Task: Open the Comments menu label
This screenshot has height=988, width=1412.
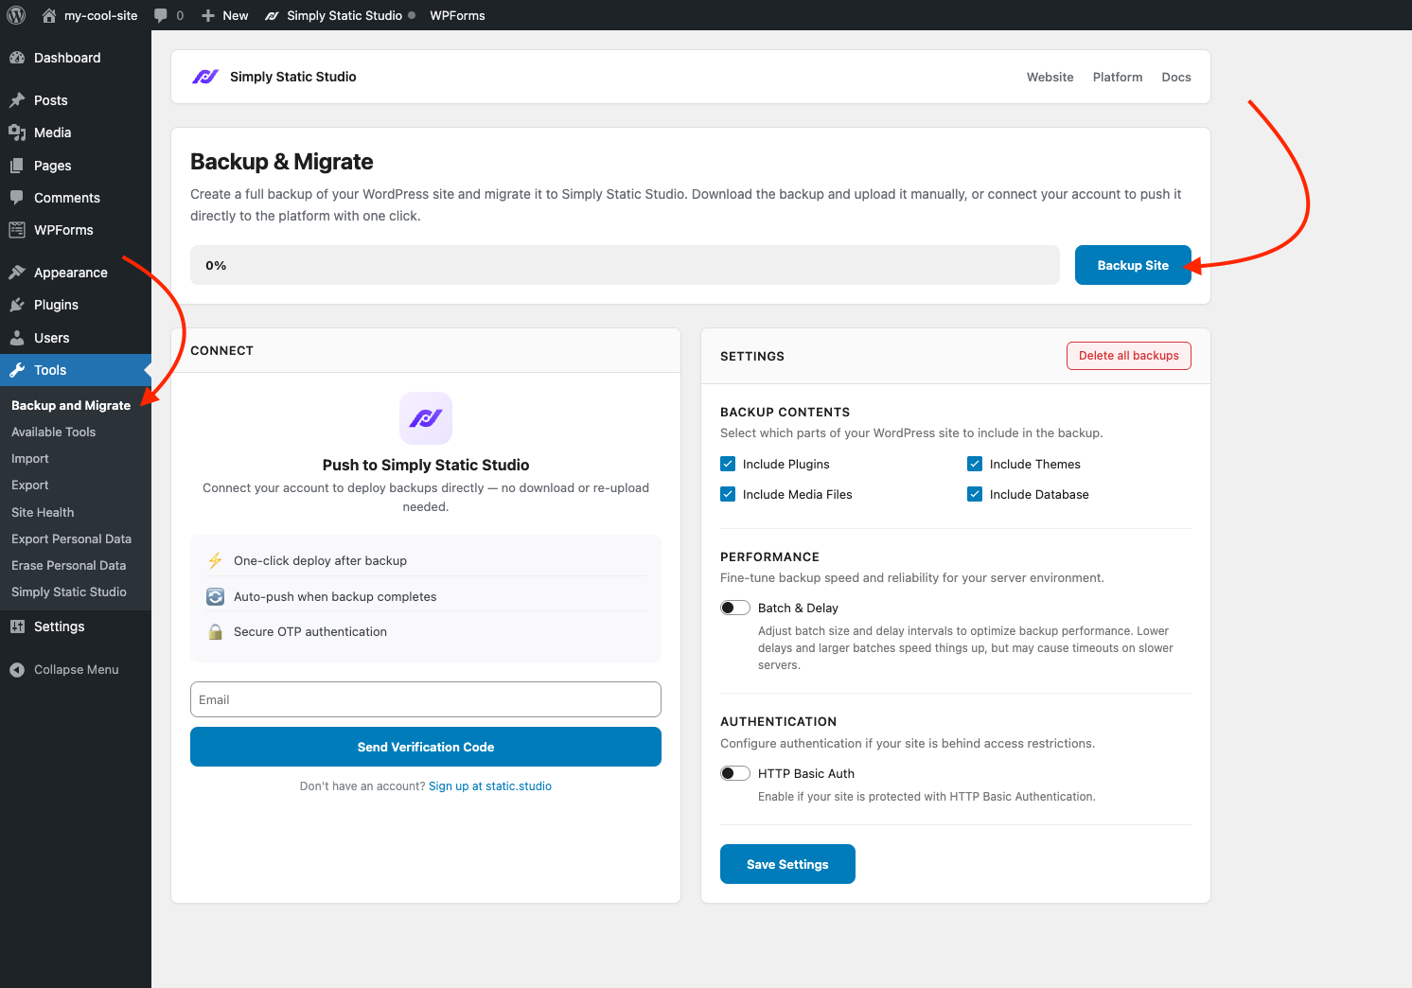Action: tap(67, 198)
